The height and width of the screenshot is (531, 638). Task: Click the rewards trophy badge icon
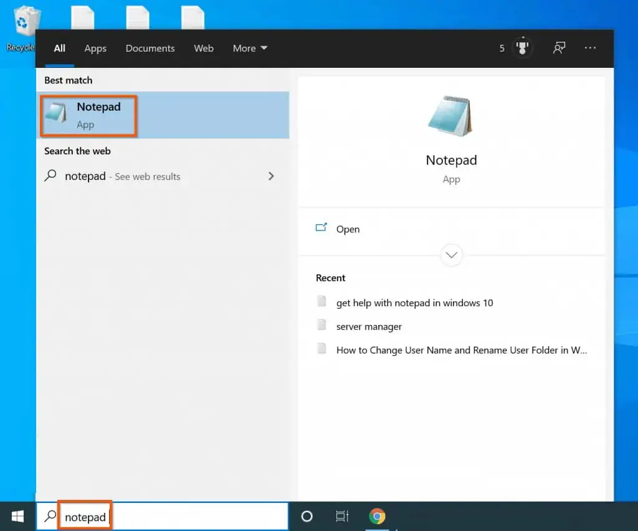522,47
